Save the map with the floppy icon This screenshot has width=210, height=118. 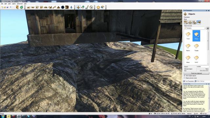pos(7,7)
